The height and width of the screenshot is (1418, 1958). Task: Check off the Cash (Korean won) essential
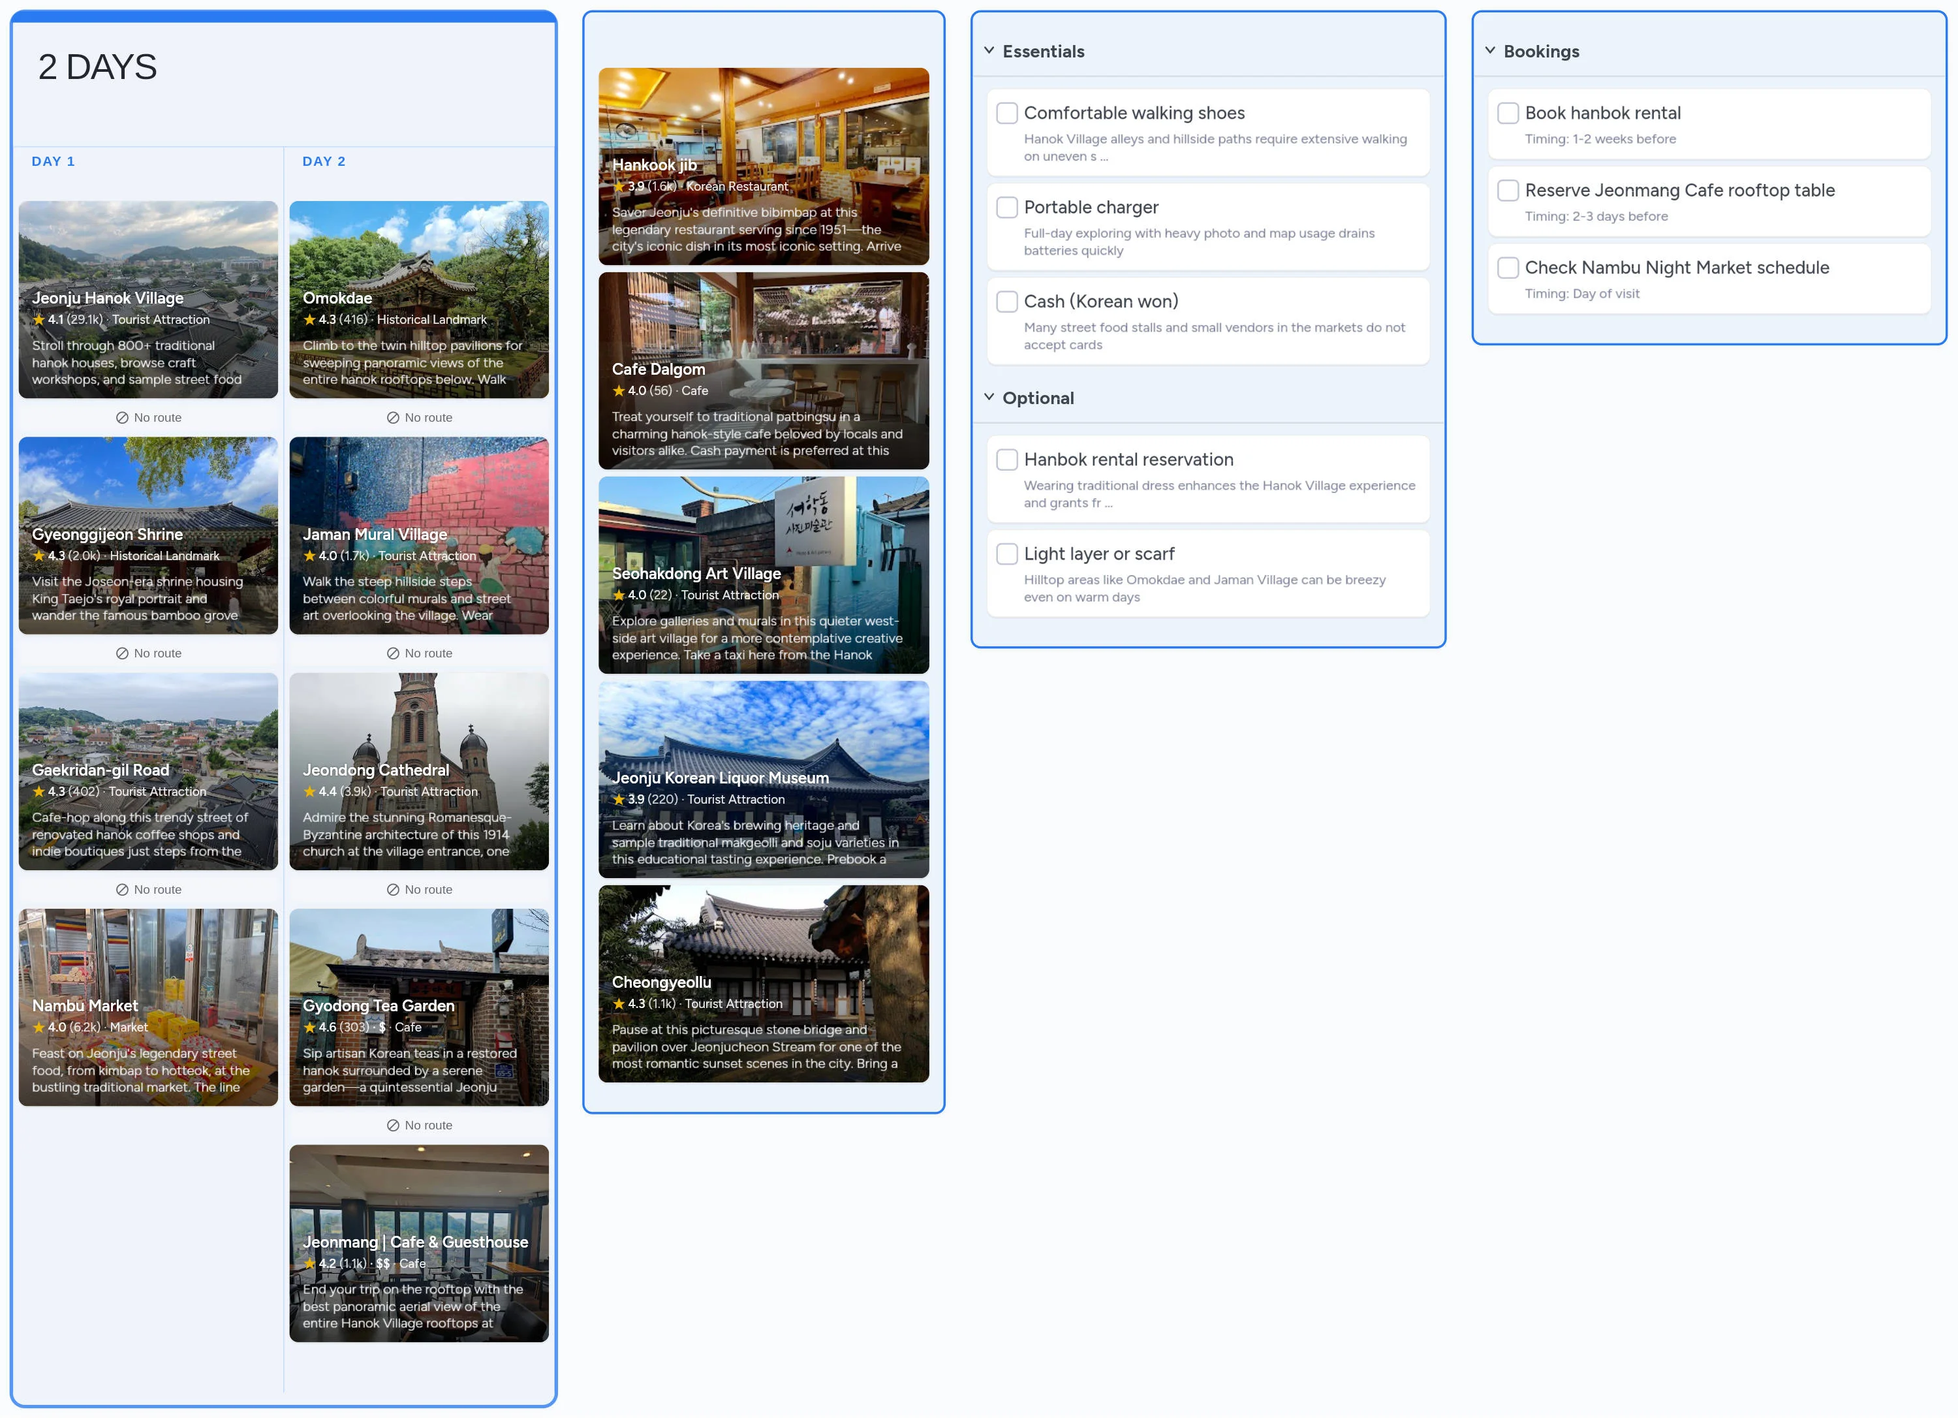(1006, 302)
